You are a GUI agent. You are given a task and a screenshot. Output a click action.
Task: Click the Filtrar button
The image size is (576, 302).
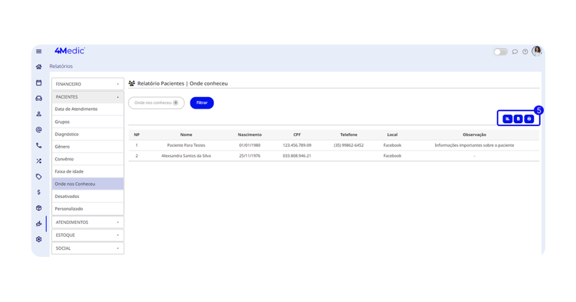pyautogui.click(x=201, y=103)
